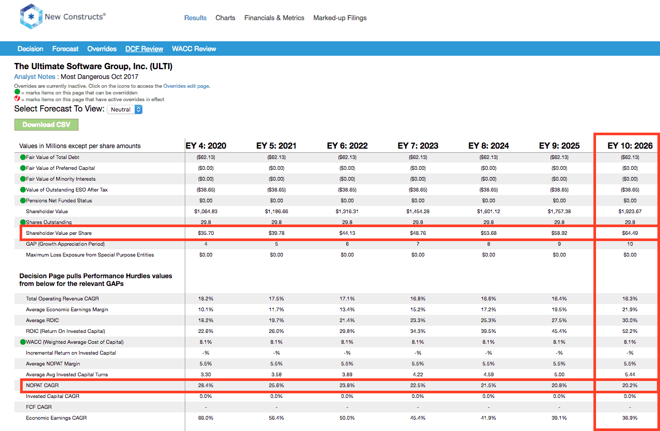The height and width of the screenshot is (431, 660).
Task: Click the 66.0% Economic Earnings CAGR value
Action: (206, 418)
